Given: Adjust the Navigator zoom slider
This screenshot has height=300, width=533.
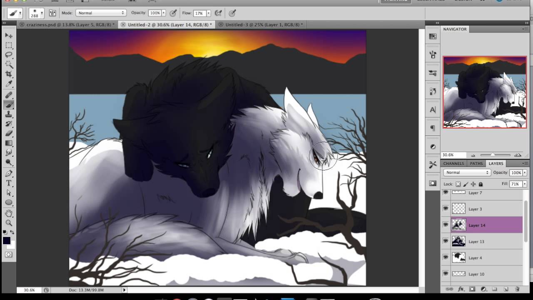Looking at the screenshot, I should click(492, 155).
